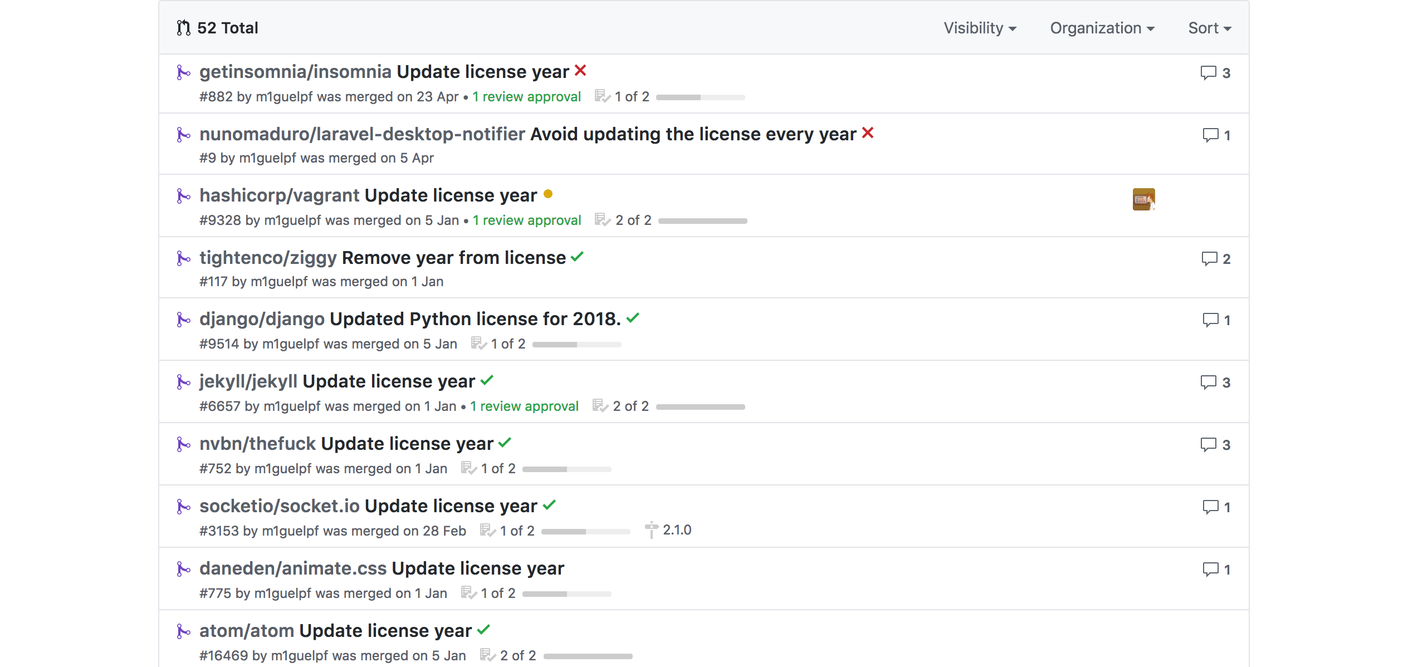This screenshot has width=1408, height=667.
Task: Open jekyll/jekyll repository link
Action: coord(248,381)
